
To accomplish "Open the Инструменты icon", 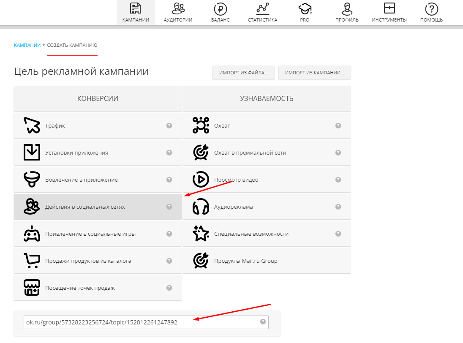I will (x=389, y=8).
